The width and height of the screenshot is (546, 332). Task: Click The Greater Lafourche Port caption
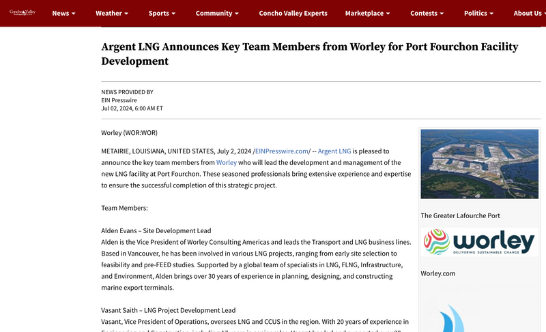pyautogui.click(x=460, y=215)
